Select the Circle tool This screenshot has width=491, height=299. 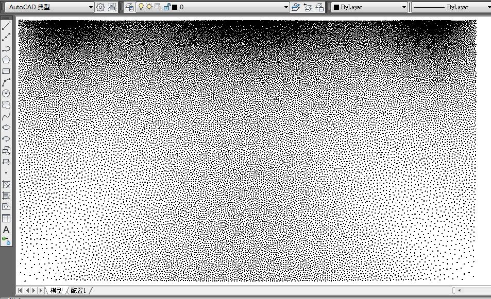[x=6, y=94]
